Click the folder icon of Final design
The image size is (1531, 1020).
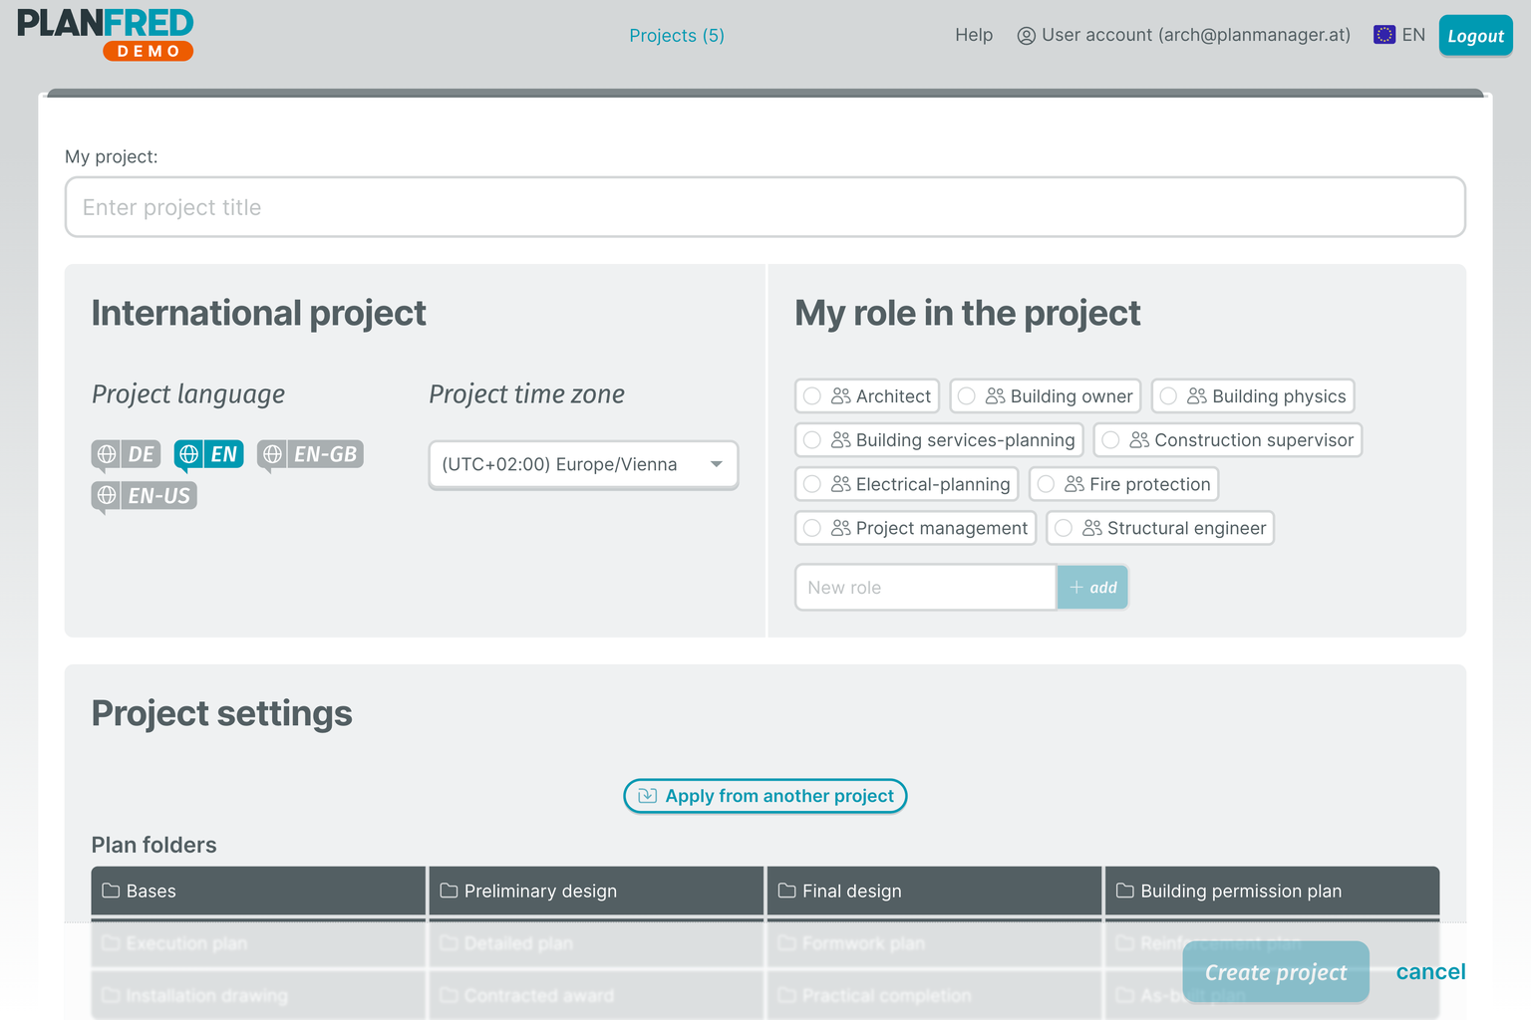787,891
